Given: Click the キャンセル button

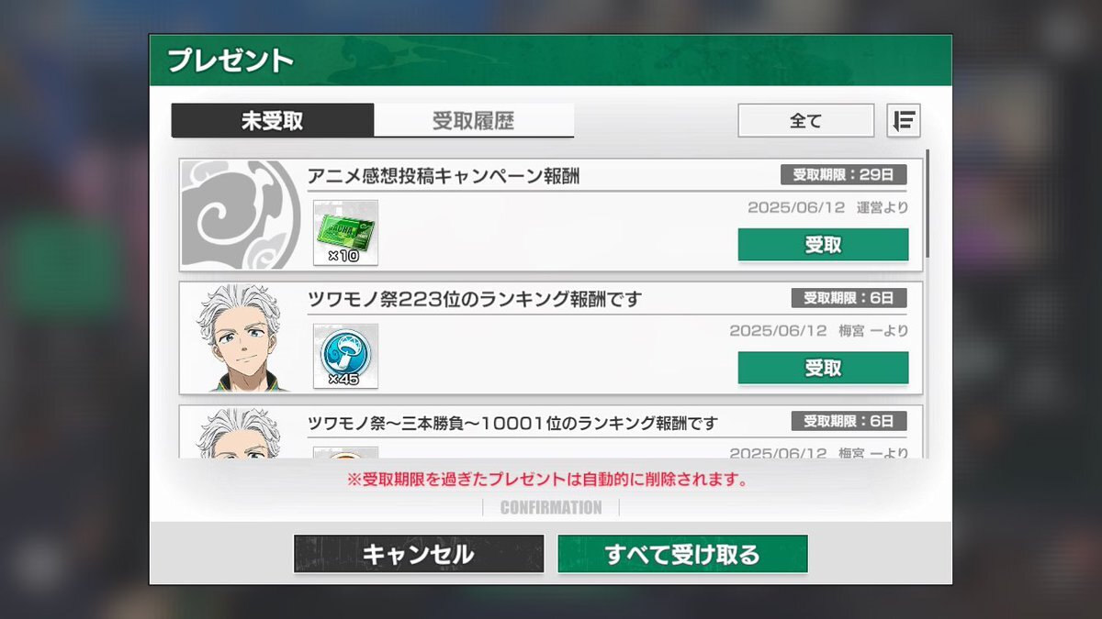Looking at the screenshot, I should [x=419, y=554].
